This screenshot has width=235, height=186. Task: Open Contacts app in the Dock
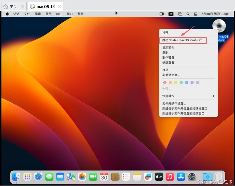115,177
